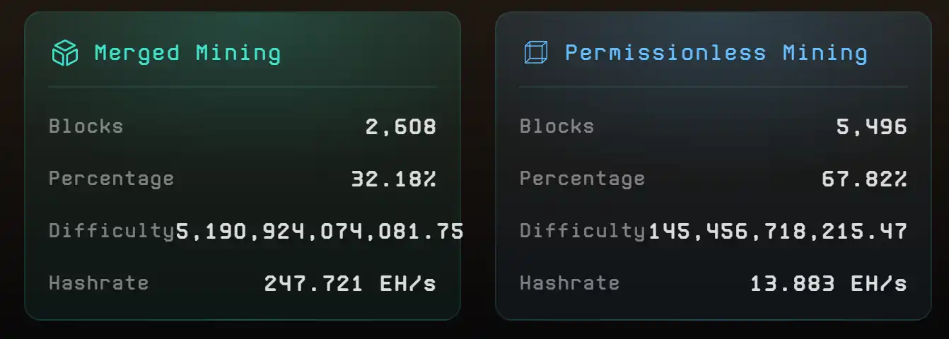The image size is (949, 339).
Task: Click the Merged Mining stacked-cube icon
Action: coord(64,53)
